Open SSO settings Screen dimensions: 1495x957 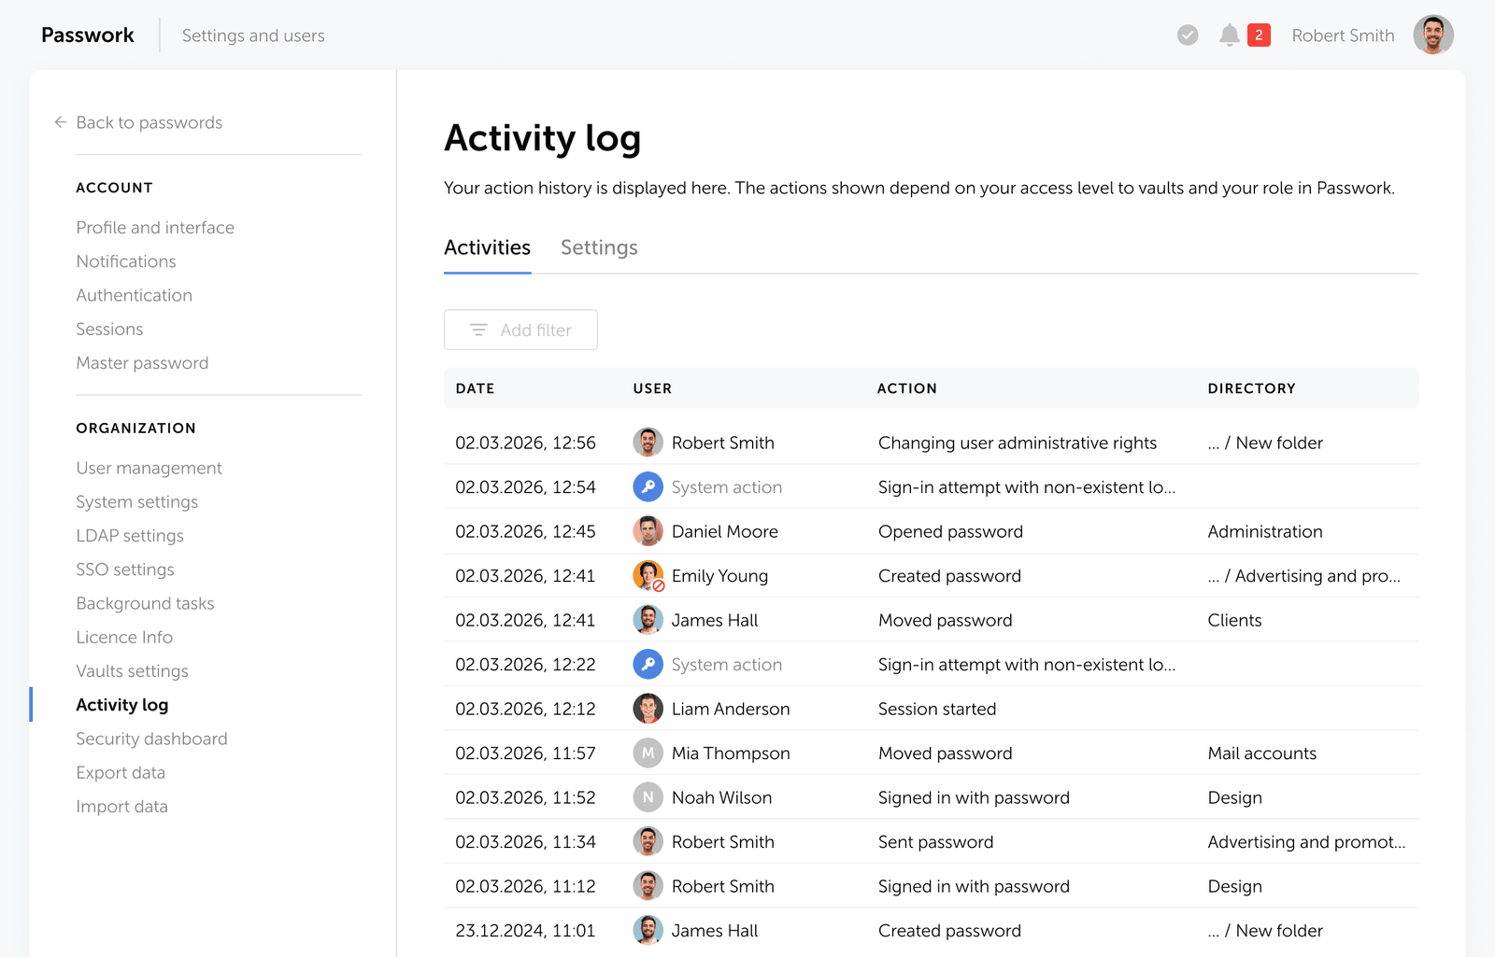[x=125, y=570]
